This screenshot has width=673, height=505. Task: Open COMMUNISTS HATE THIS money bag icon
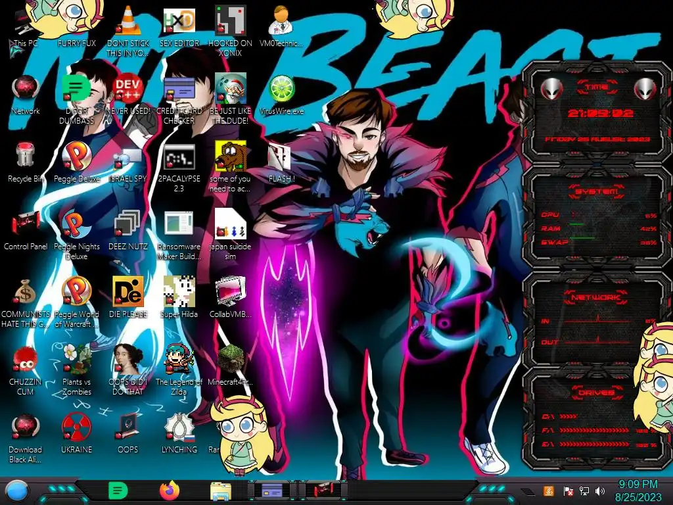click(x=26, y=292)
